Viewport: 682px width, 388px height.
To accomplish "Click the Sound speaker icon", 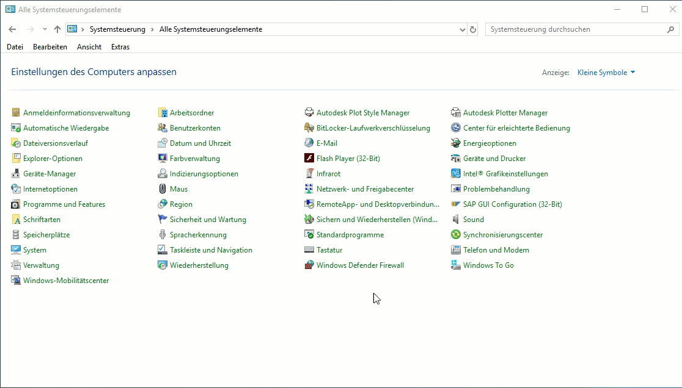I will click(x=455, y=219).
